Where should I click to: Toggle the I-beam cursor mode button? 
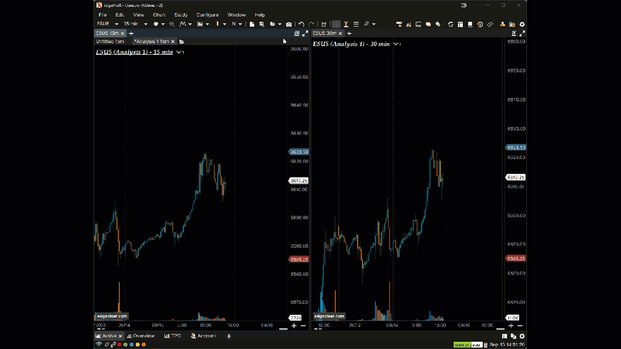[346, 24]
